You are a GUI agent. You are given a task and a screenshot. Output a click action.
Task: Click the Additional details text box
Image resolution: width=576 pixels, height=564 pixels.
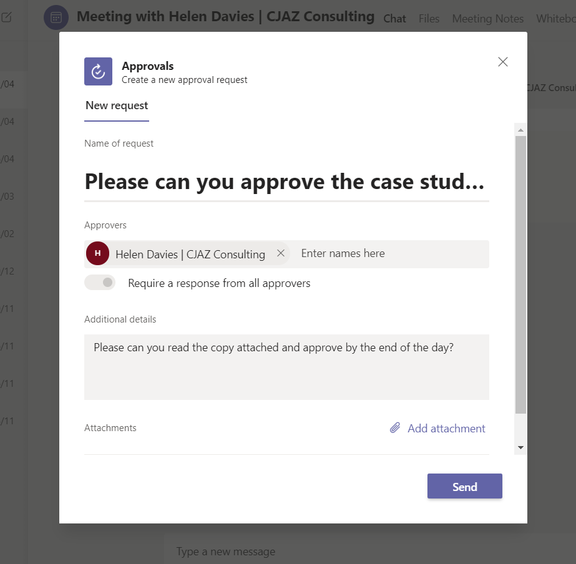pos(286,367)
